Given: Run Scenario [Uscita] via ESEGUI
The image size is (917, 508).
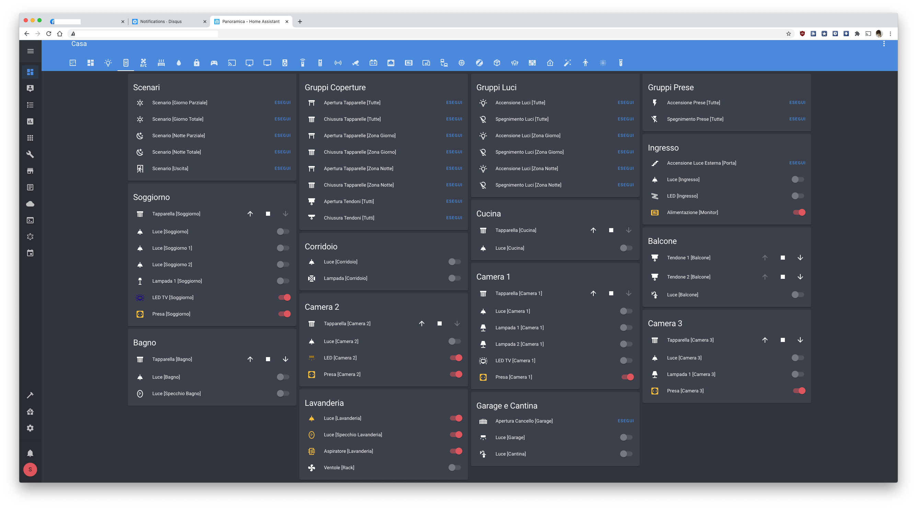Looking at the screenshot, I should tap(282, 168).
